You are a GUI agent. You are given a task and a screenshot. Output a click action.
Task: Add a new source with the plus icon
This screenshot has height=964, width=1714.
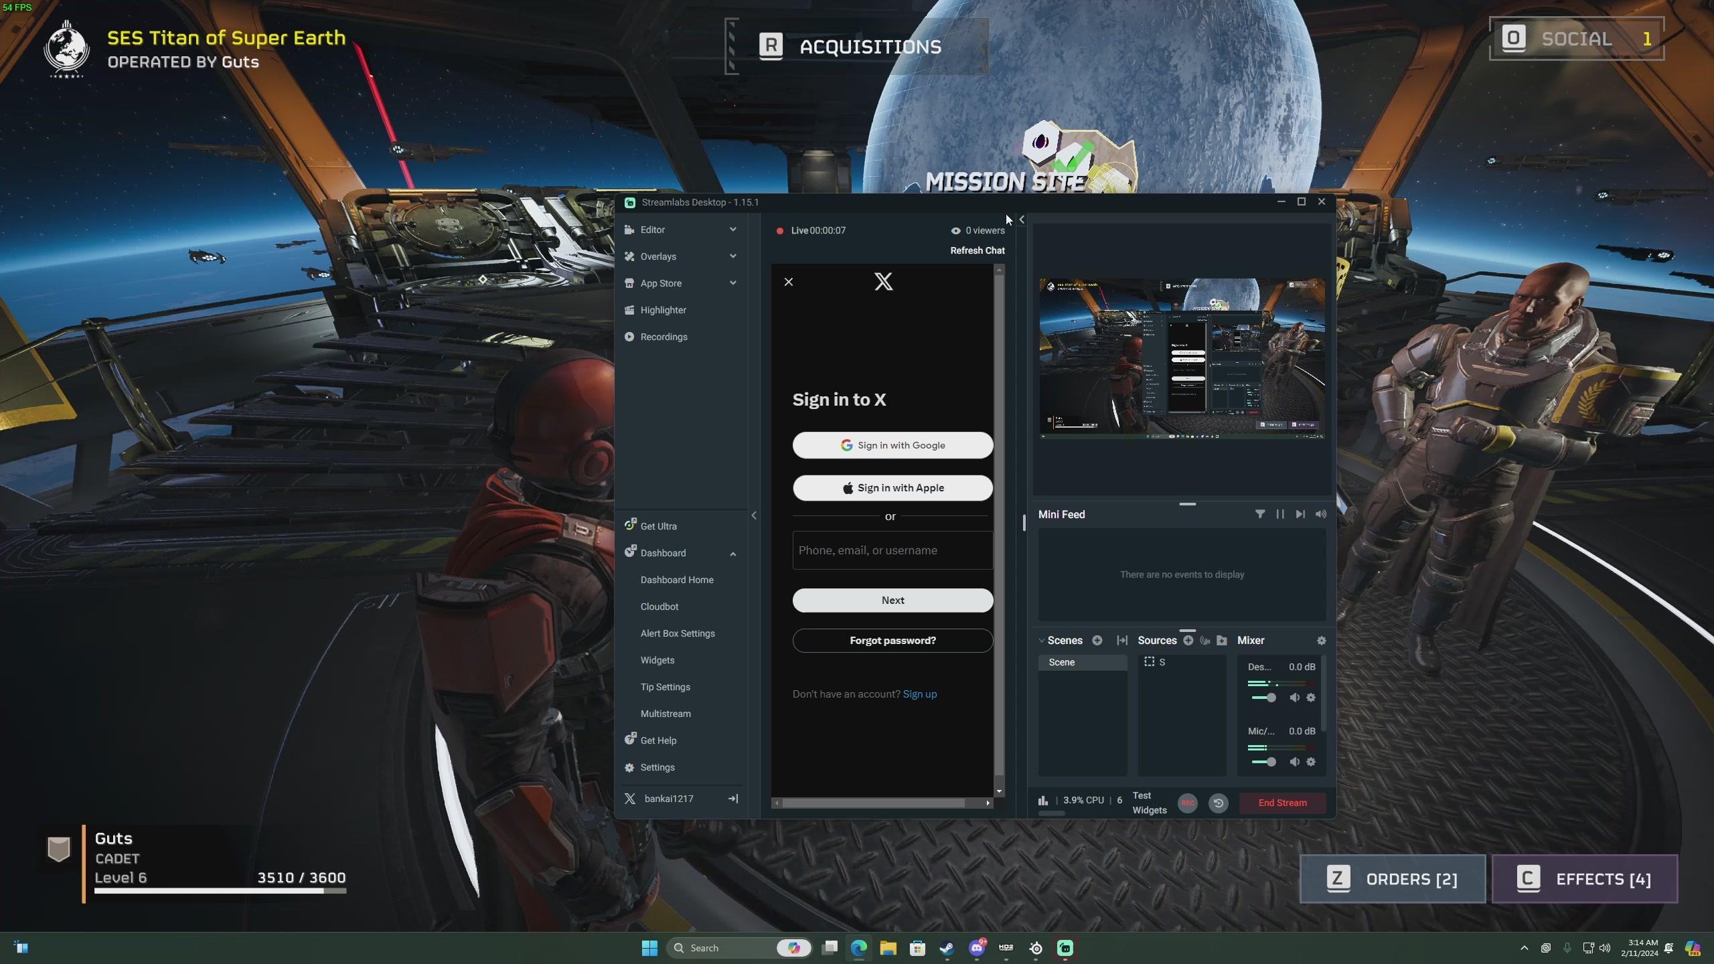click(1188, 641)
